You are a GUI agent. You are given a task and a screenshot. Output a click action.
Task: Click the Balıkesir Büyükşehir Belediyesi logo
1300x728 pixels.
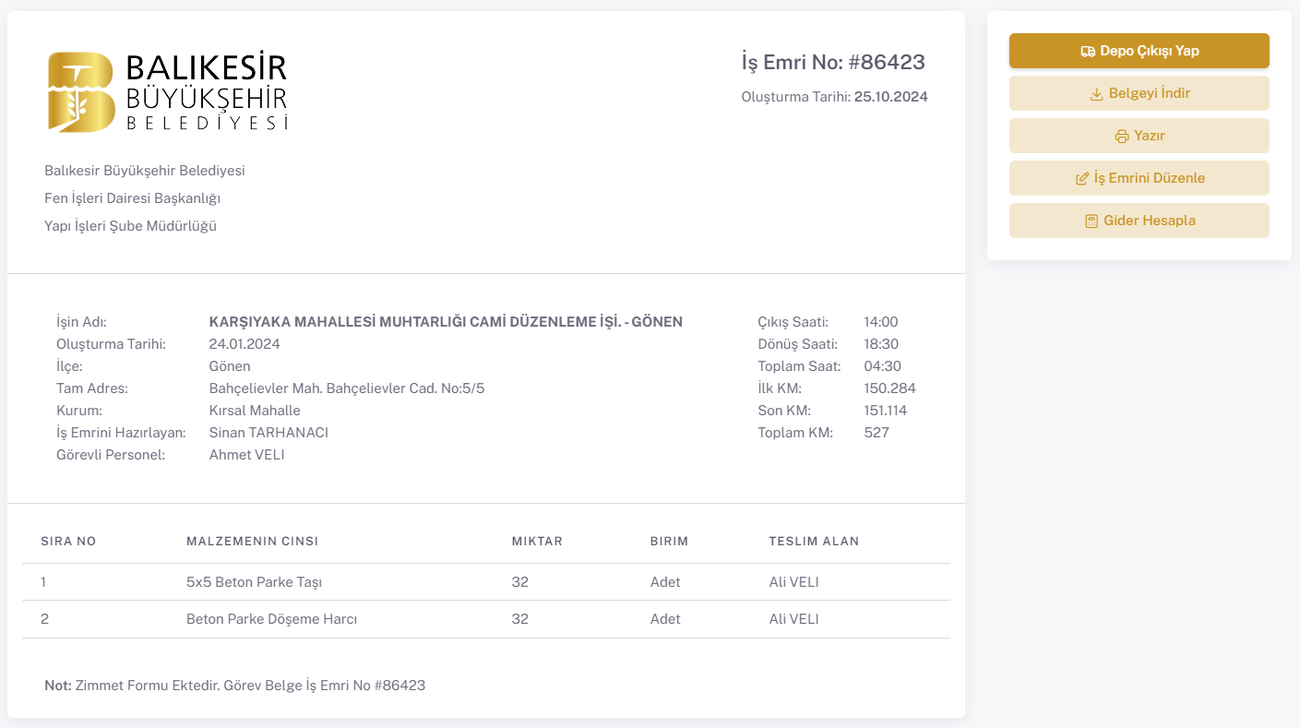[168, 92]
